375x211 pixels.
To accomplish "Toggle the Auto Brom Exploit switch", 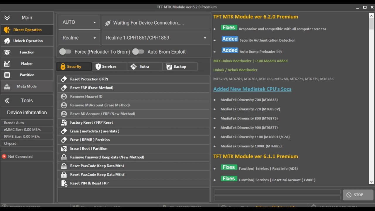I will pos(138,52).
